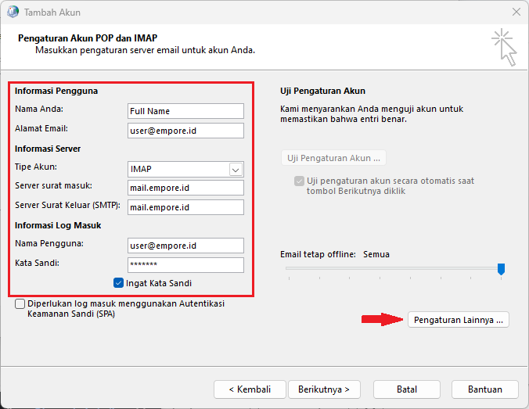Click the cursor sparkle icon in header

click(504, 48)
